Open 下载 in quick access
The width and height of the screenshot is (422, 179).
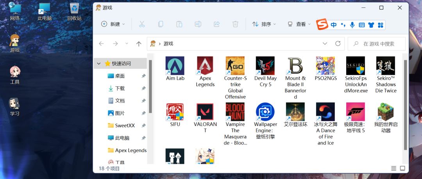click(x=120, y=88)
